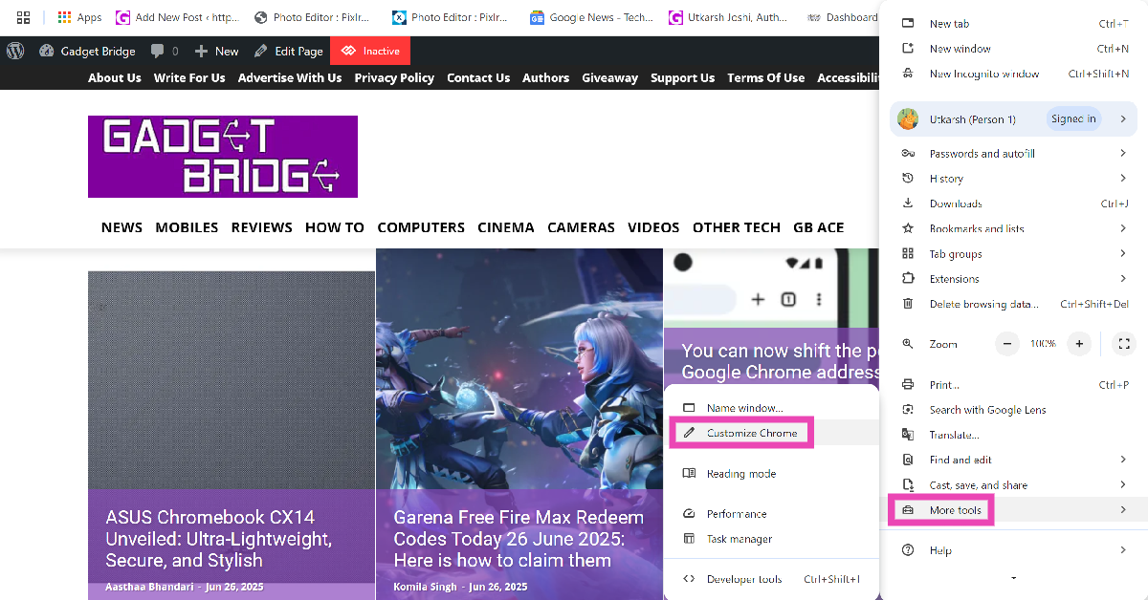This screenshot has width=1148, height=600.
Task: Open the NEWS navigation category
Action: [121, 227]
